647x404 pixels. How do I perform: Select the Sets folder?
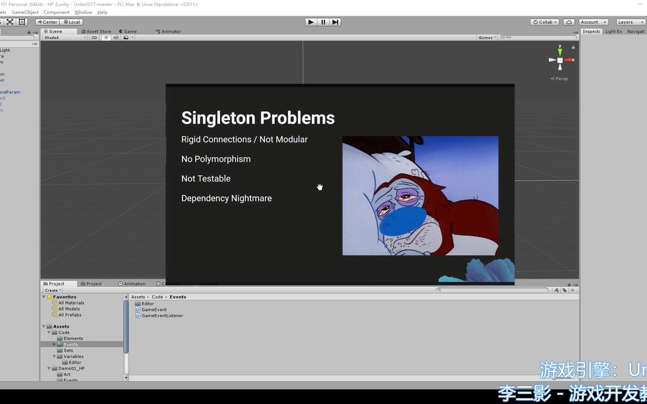pyautogui.click(x=65, y=350)
